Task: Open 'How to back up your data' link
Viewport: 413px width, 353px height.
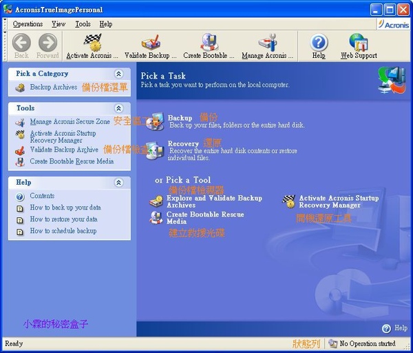Action: tap(65, 208)
